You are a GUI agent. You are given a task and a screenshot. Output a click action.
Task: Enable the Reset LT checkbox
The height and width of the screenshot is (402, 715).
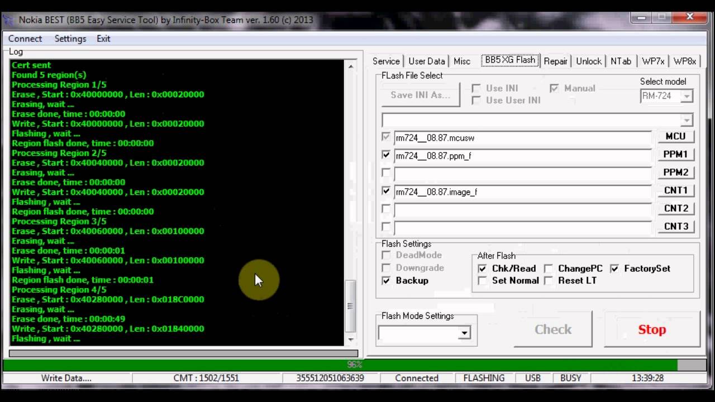549,281
